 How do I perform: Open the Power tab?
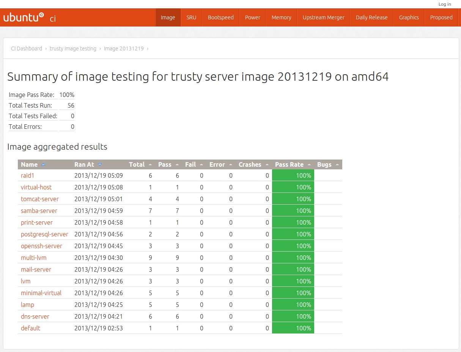click(253, 17)
